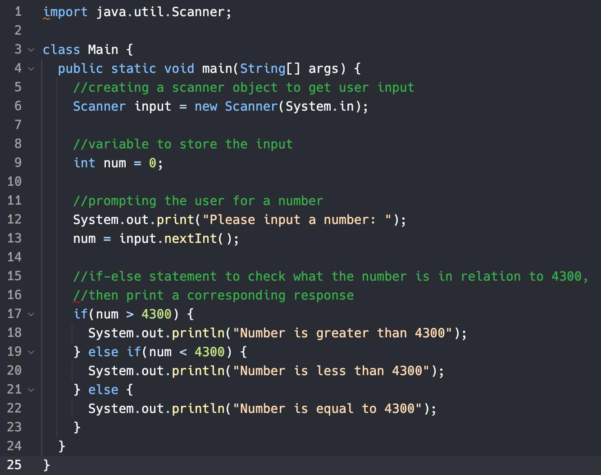Click line number 13 in the gutter

click(14, 238)
